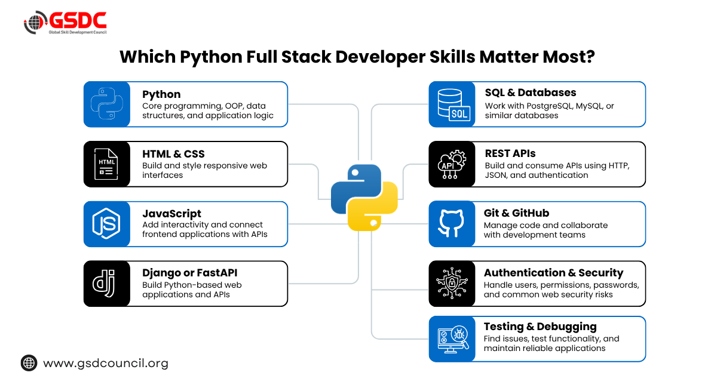Click the Testing bug magnifier icon

pos(452,338)
